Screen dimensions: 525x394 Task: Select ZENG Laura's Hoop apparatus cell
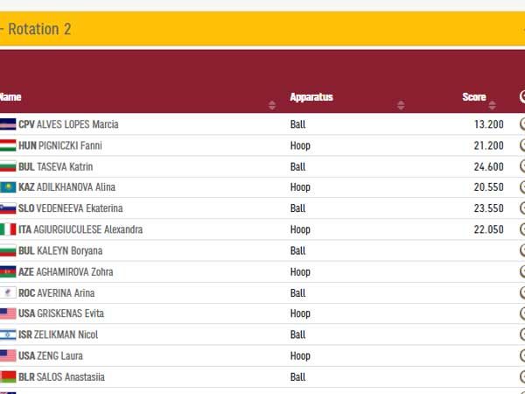coord(300,355)
